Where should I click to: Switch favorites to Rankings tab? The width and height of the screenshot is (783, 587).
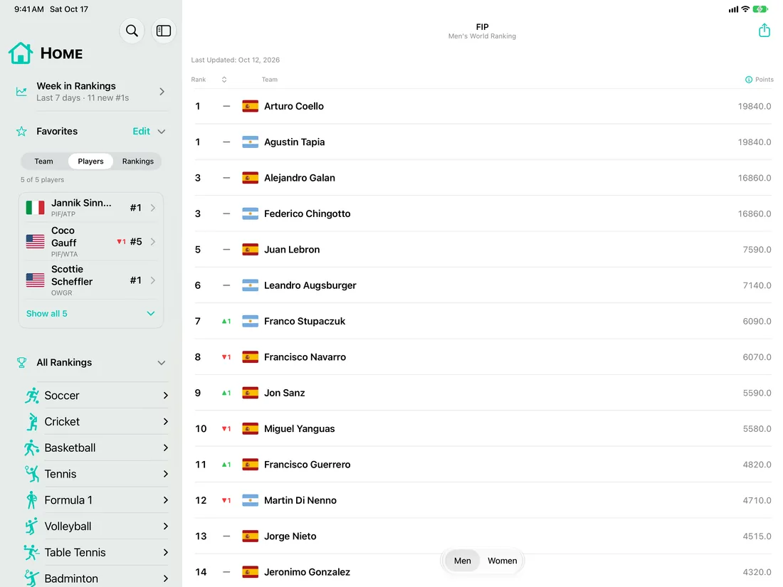click(138, 162)
